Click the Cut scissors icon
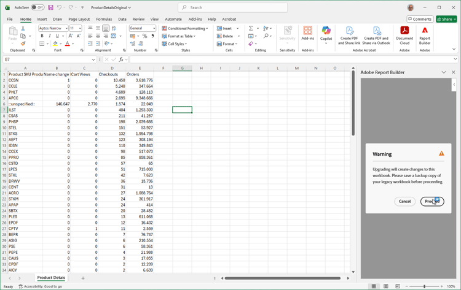 pos(23,28)
